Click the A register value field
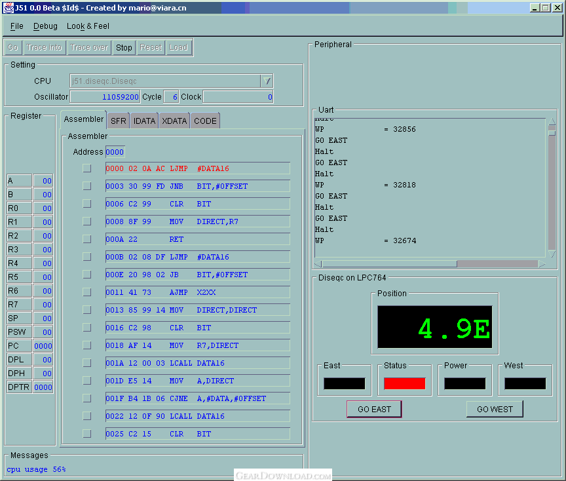The image size is (566, 481). pyautogui.click(x=43, y=181)
